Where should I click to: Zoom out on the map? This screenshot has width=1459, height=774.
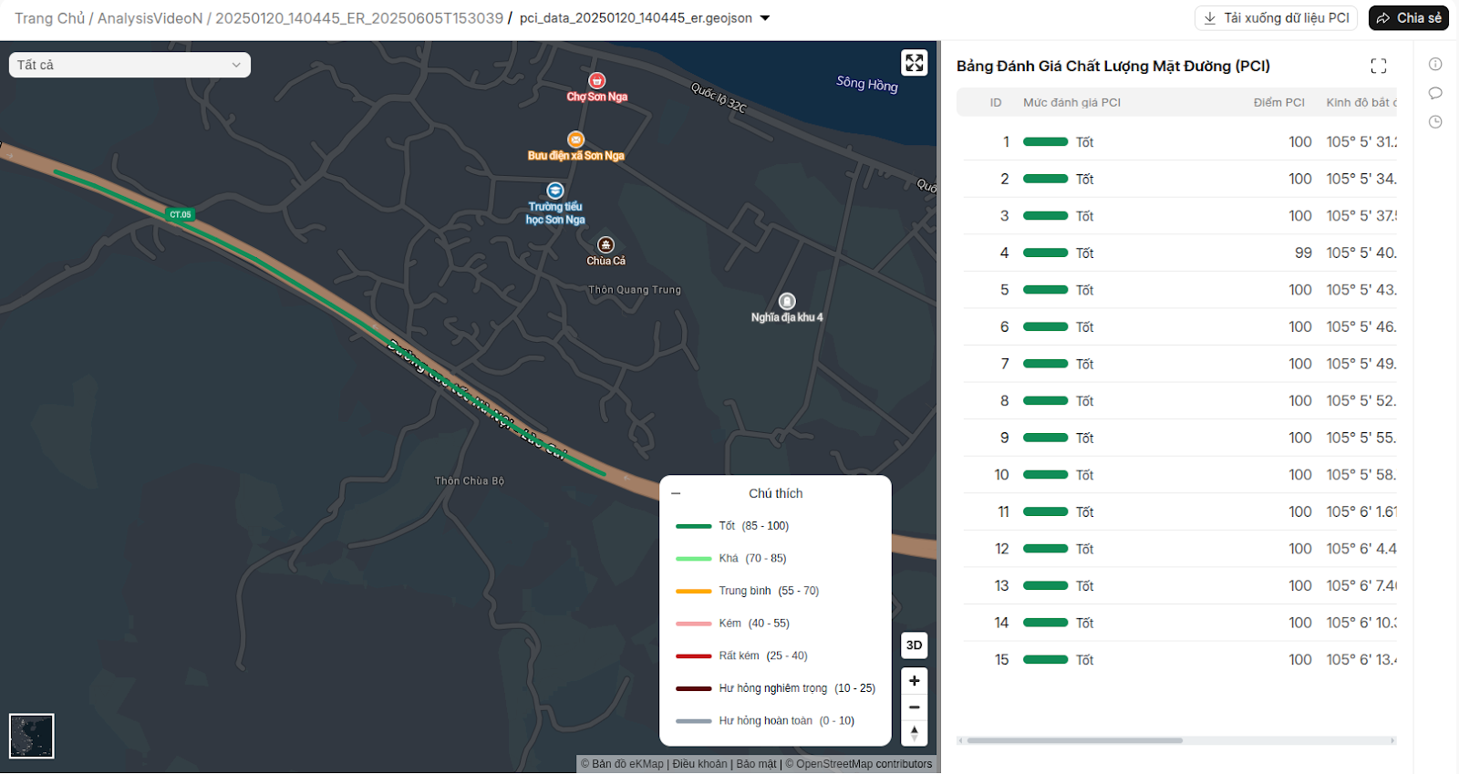pyautogui.click(x=914, y=707)
